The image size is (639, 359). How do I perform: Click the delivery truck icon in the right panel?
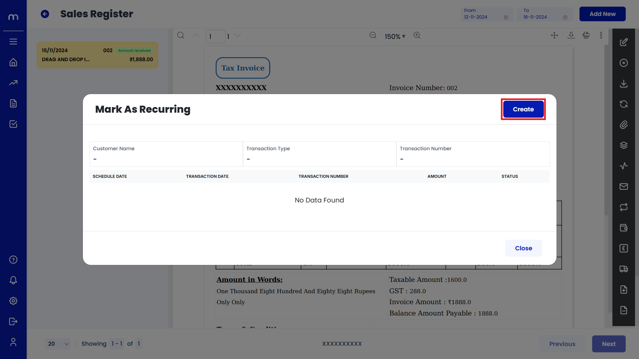(x=624, y=269)
